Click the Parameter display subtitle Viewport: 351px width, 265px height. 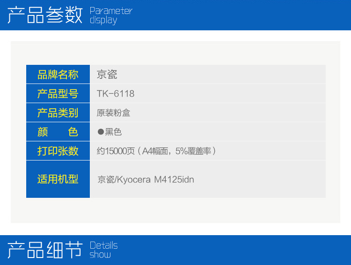coord(111,15)
